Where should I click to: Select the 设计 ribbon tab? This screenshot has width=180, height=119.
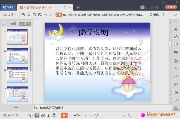point(71,15)
